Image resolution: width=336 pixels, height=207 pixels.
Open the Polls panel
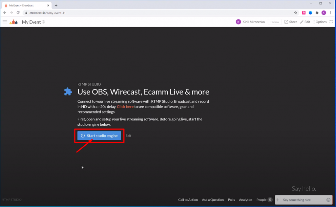point(231,200)
